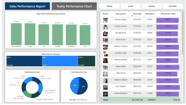Filter by the Delish slicer tile
Image resolution: width=186 pixels, height=105 pixels.
(110, 6)
